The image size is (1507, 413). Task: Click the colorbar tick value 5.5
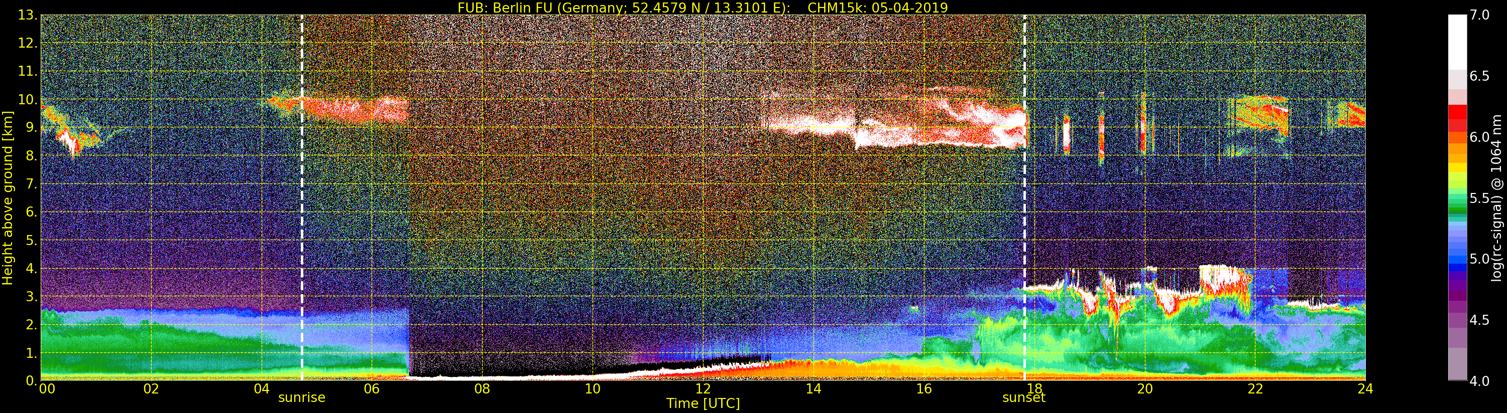click(1479, 198)
